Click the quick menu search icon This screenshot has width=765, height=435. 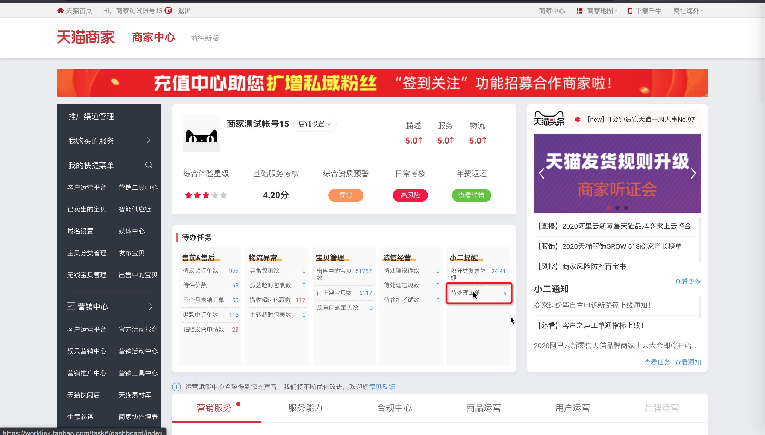pyautogui.click(x=148, y=165)
